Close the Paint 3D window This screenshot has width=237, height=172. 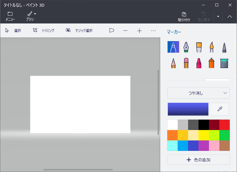pyautogui.click(x=230, y=5)
